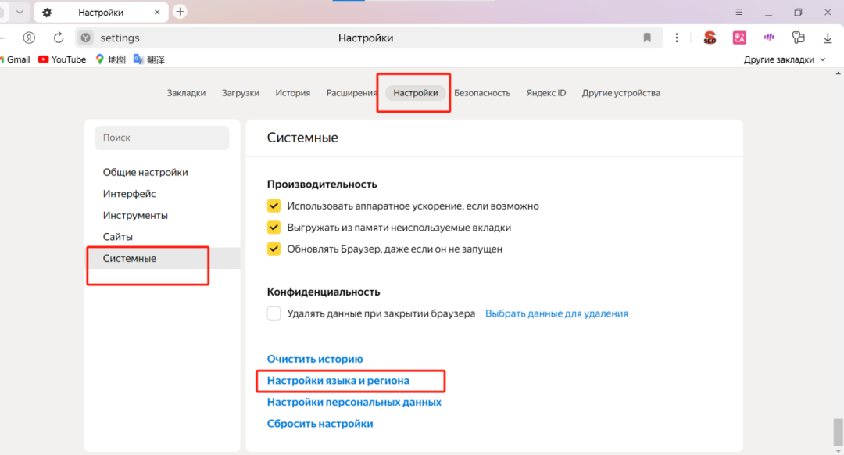
Task: Expand Другие закладки dropdown
Action: (x=785, y=59)
